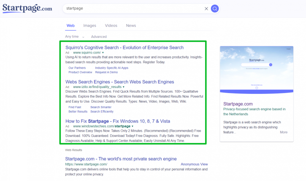The image size is (306, 181).
Task: Open Squirro's Cognitive Search ad title
Action: point(125,48)
